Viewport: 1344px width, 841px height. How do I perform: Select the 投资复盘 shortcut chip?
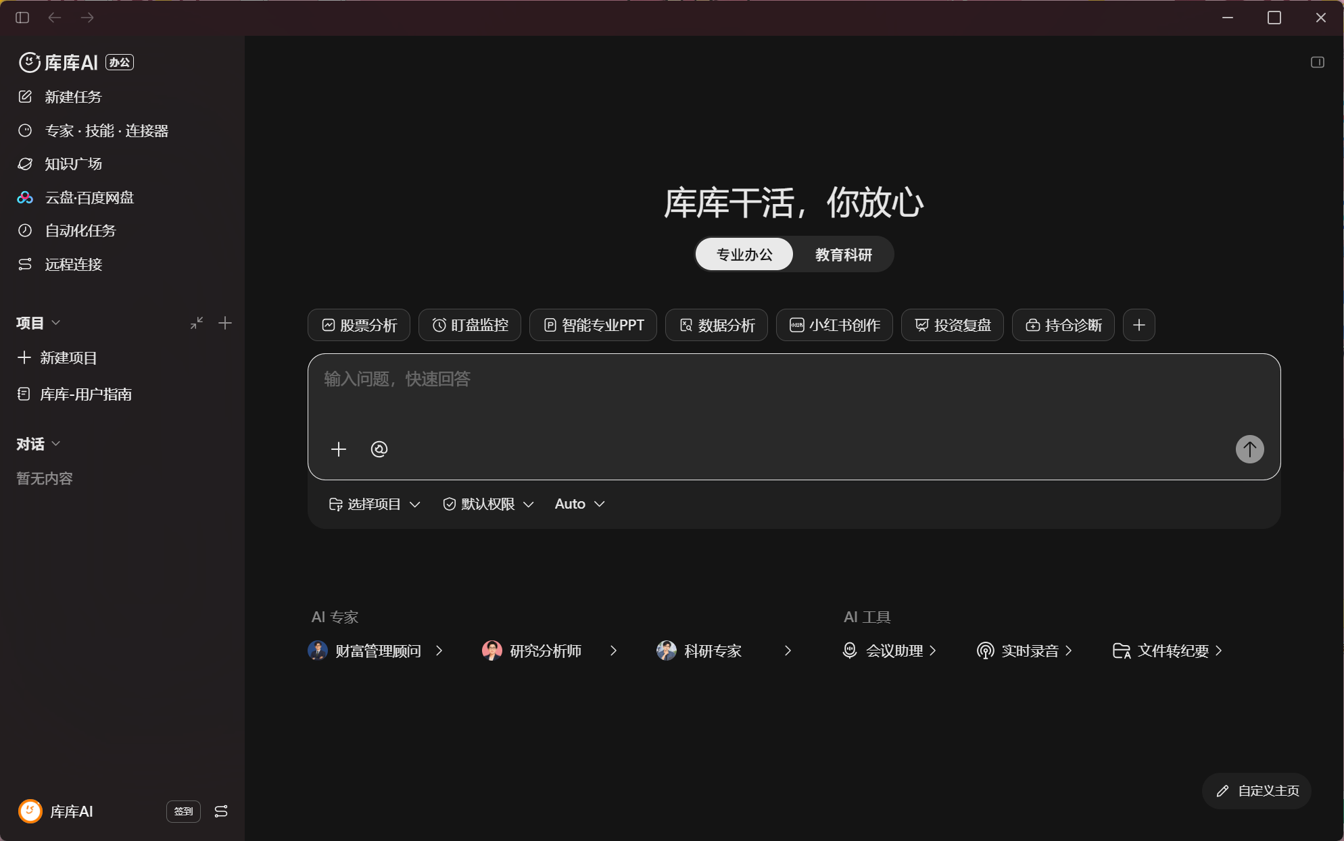pos(953,325)
